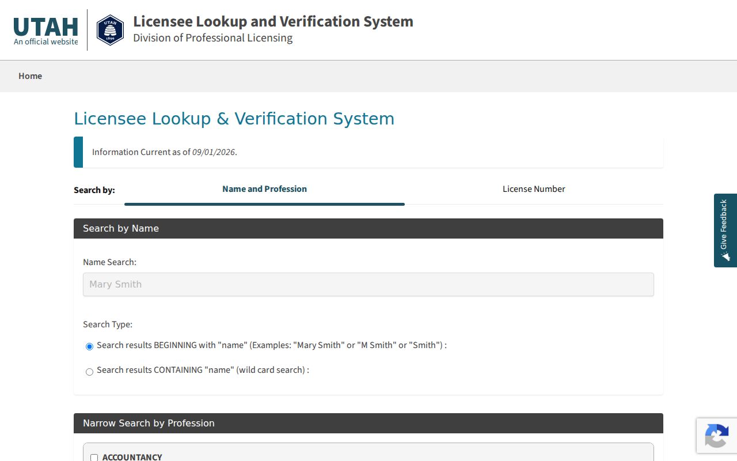Viewport: 737px width, 461px height.
Task: Click the Search by Name section header
Action: pos(368,228)
